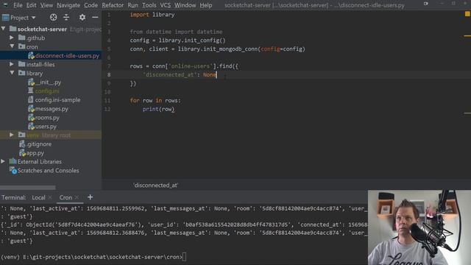Image resolution: width=471 pixels, height=265 pixels.
Task: Collapse the cron folder
Action: [x=12, y=46]
